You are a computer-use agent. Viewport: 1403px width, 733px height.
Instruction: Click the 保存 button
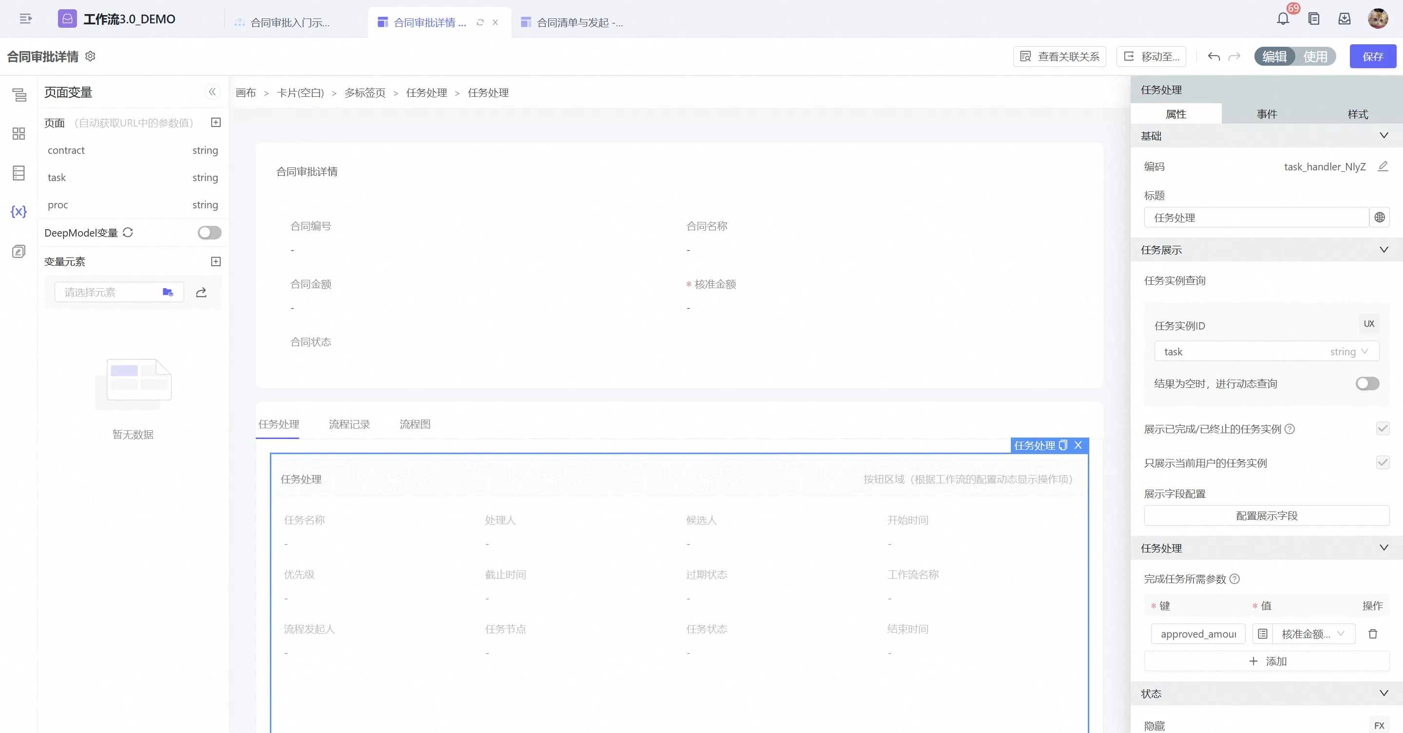(1372, 56)
